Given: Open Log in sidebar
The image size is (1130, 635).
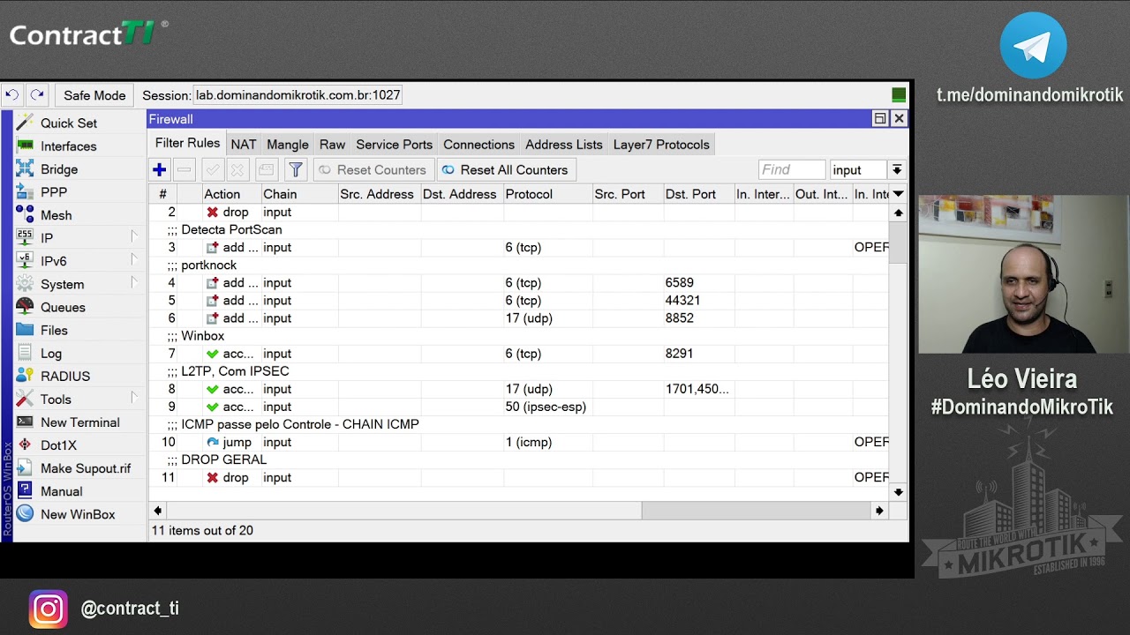Looking at the screenshot, I should point(51,353).
